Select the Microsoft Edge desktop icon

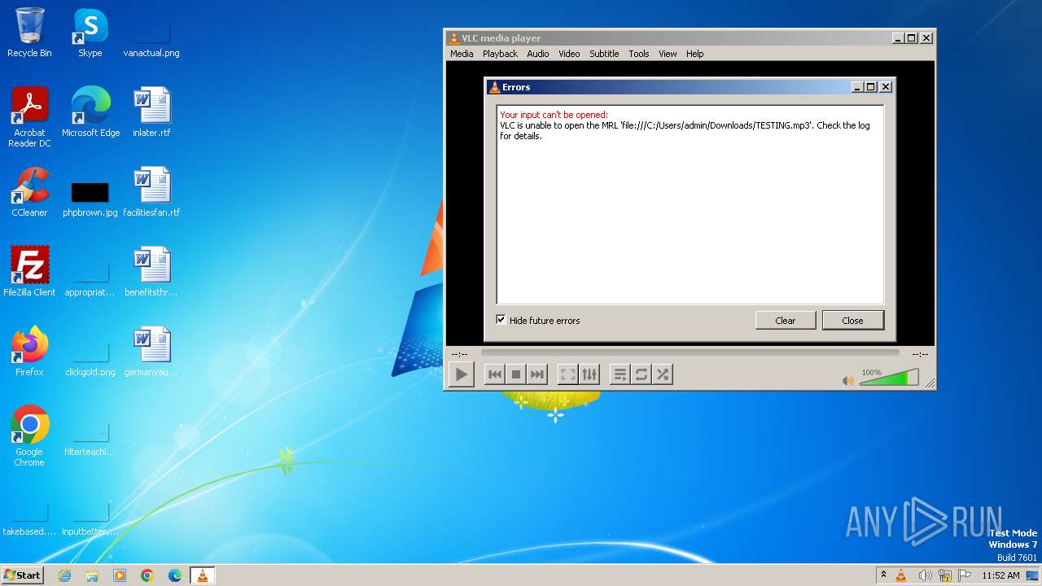(90, 112)
